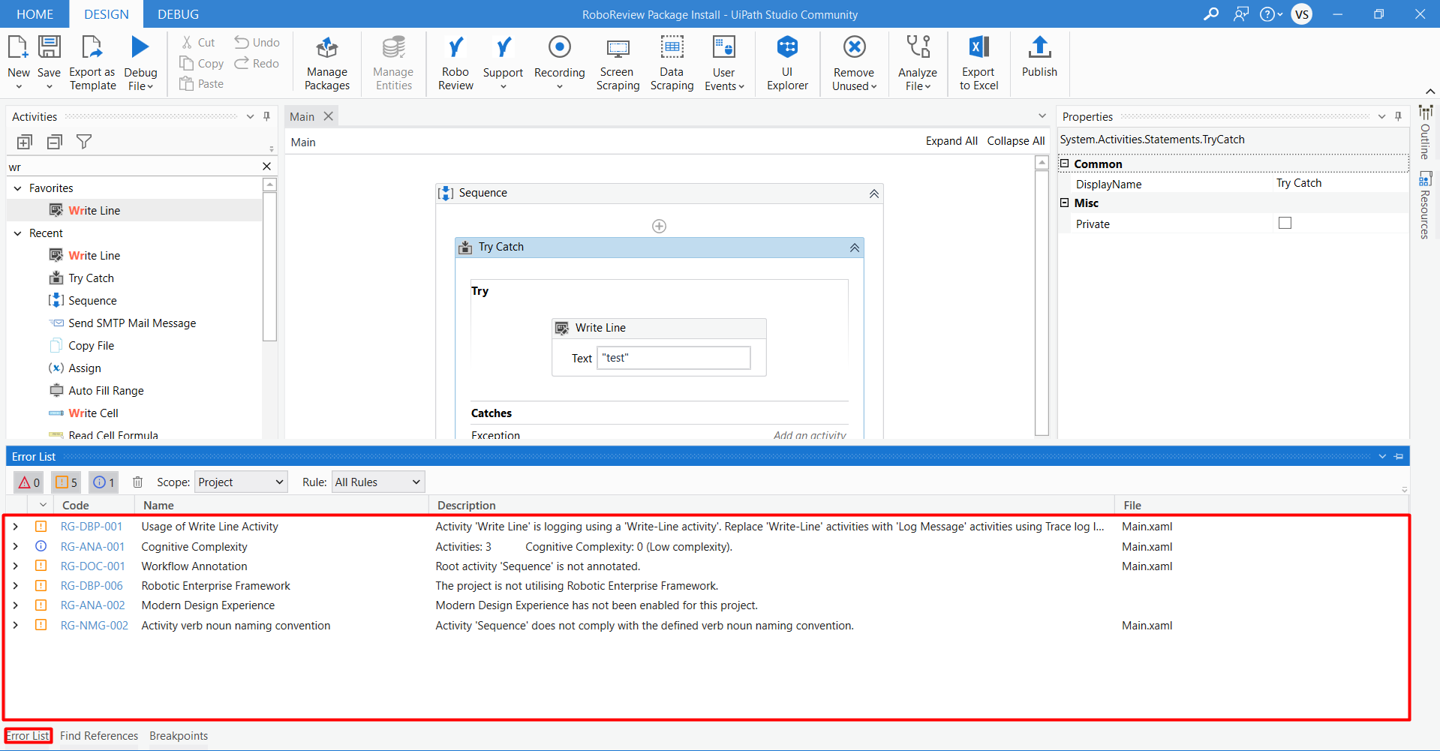
Task: Expand the RG-DBP-001 error row
Action: [x=16, y=527]
